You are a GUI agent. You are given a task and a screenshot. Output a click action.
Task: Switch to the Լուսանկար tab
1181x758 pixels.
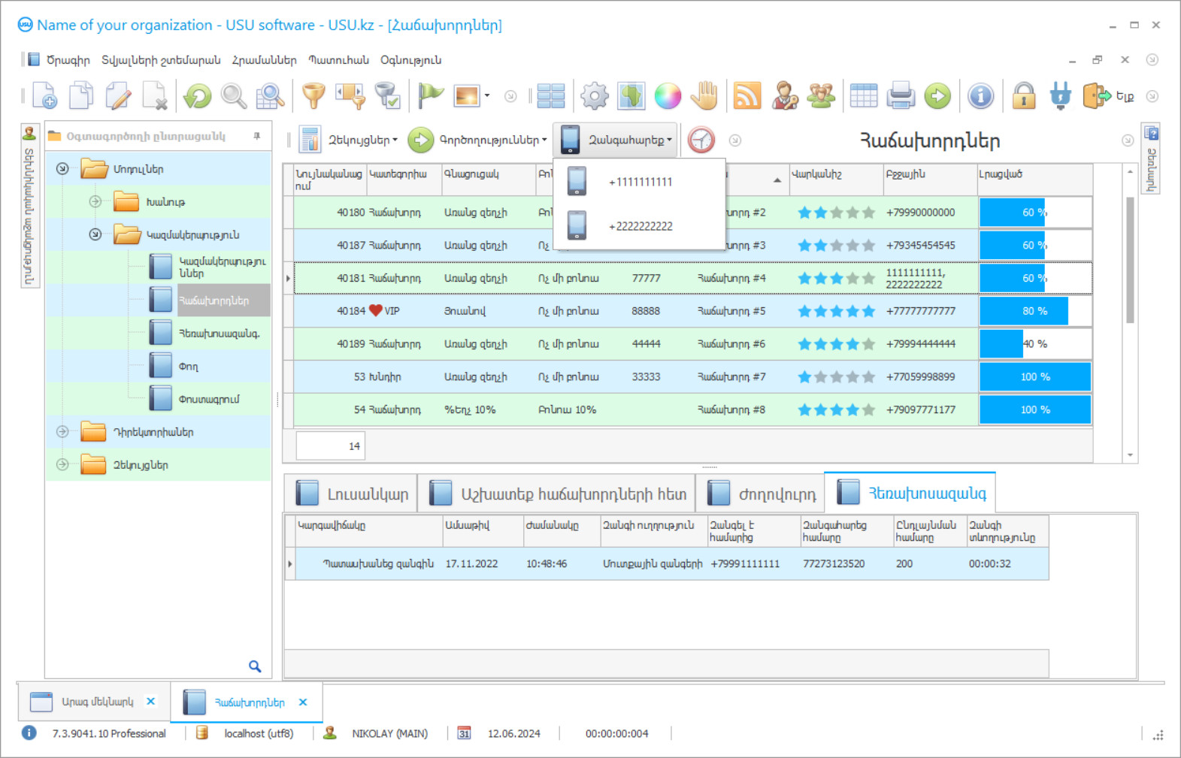(352, 494)
